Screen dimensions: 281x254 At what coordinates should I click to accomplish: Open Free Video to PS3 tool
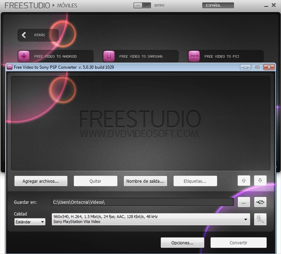(x=226, y=56)
